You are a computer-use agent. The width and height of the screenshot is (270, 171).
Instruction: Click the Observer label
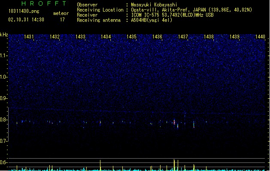tap(87, 5)
